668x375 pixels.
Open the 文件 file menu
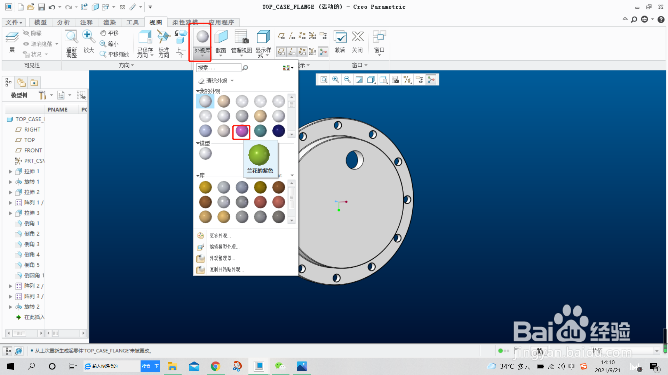(14, 22)
